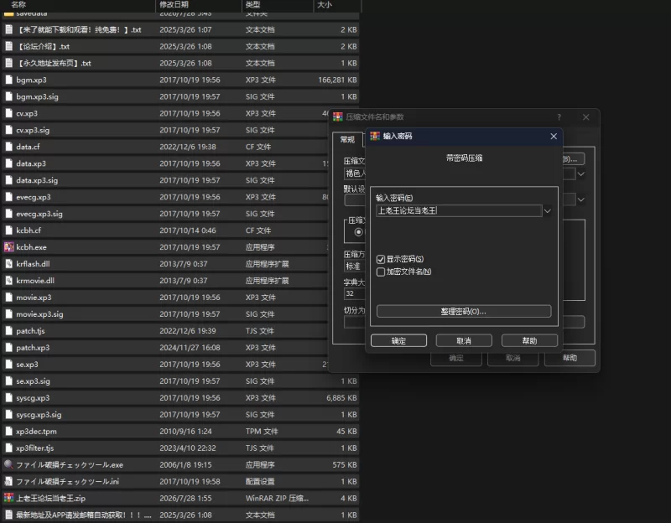Close the 输入密码 dialog

[x=554, y=136]
